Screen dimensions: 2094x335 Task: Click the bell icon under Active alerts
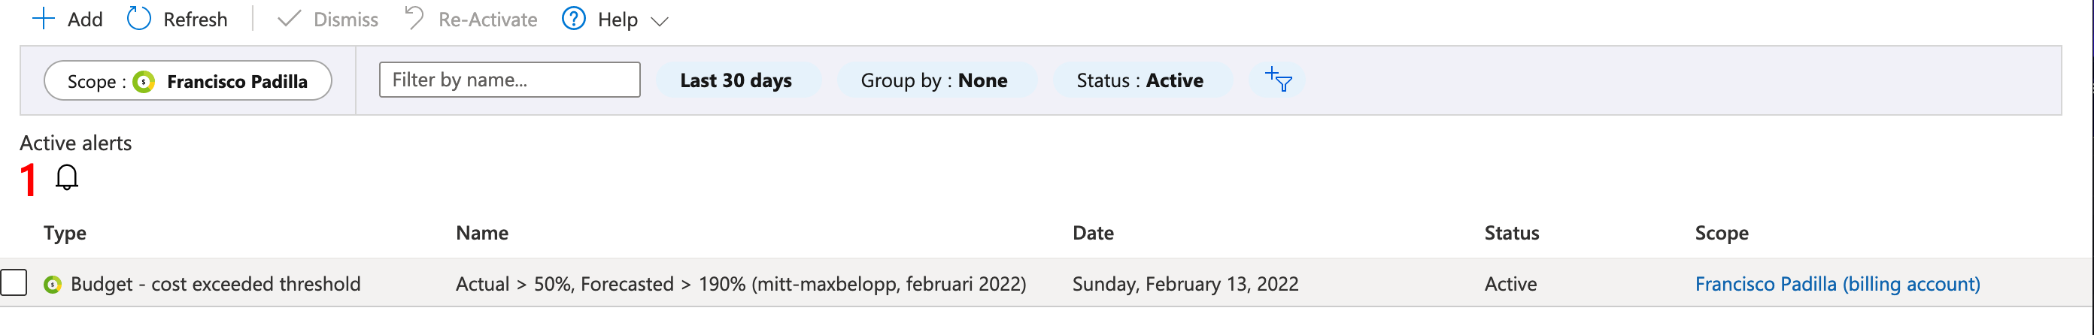[x=67, y=177]
